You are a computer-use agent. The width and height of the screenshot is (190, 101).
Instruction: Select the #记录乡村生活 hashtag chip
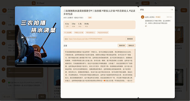(x=103, y=32)
